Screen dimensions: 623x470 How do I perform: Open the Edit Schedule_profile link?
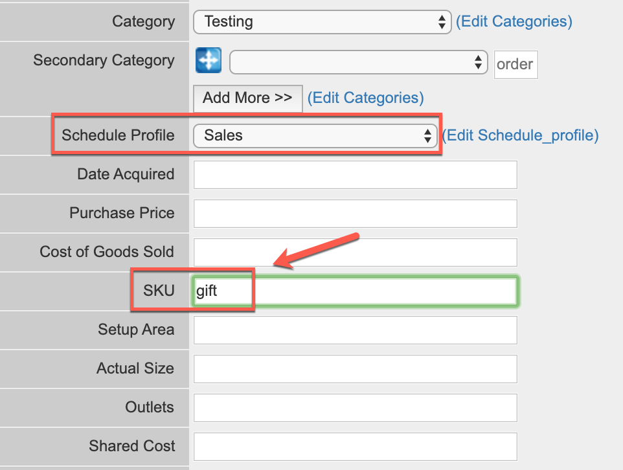coord(521,135)
